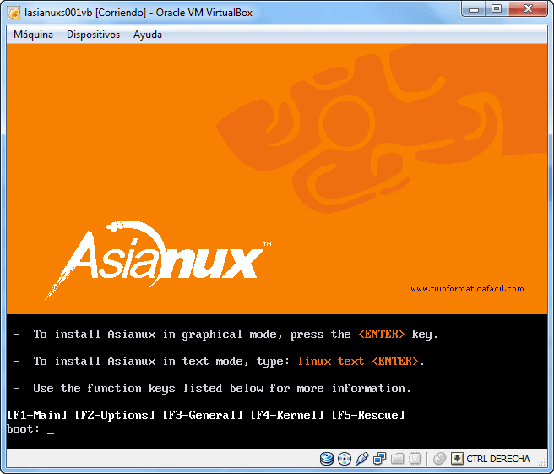The height and width of the screenshot is (474, 554).
Task: Minimize the VirtualBox window
Action: tap(474, 8)
